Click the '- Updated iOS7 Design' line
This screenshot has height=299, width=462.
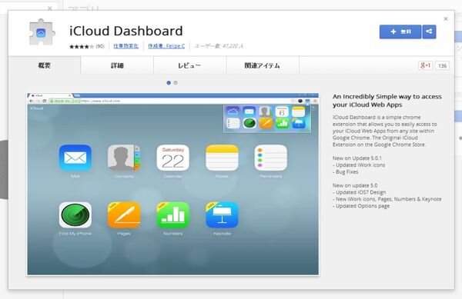click(359, 192)
